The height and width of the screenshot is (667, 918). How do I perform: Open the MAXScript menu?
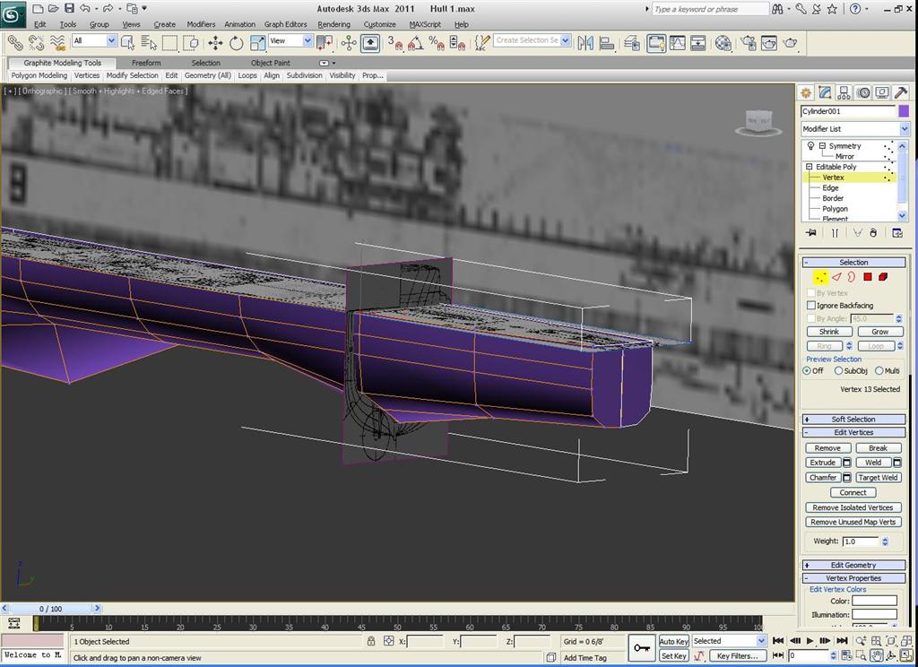pos(425,24)
